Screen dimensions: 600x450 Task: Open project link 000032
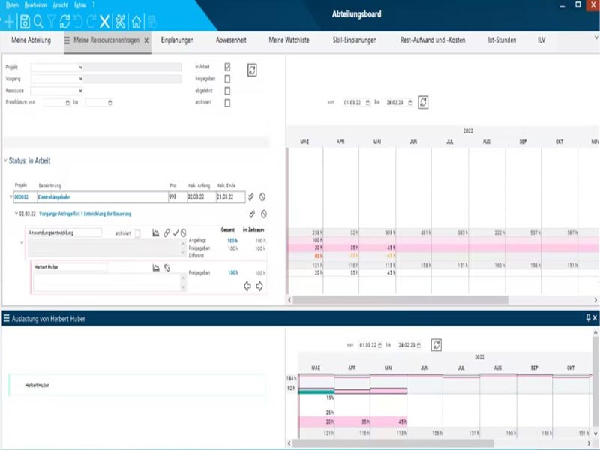pos(22,197)
